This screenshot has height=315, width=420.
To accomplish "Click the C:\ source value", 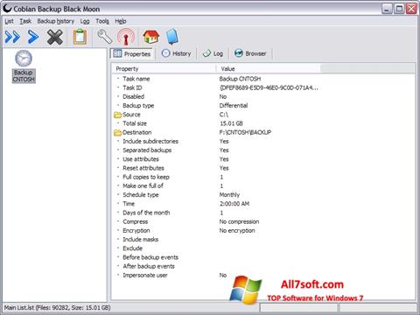I will pyautogui.click(x=224, y=115).
